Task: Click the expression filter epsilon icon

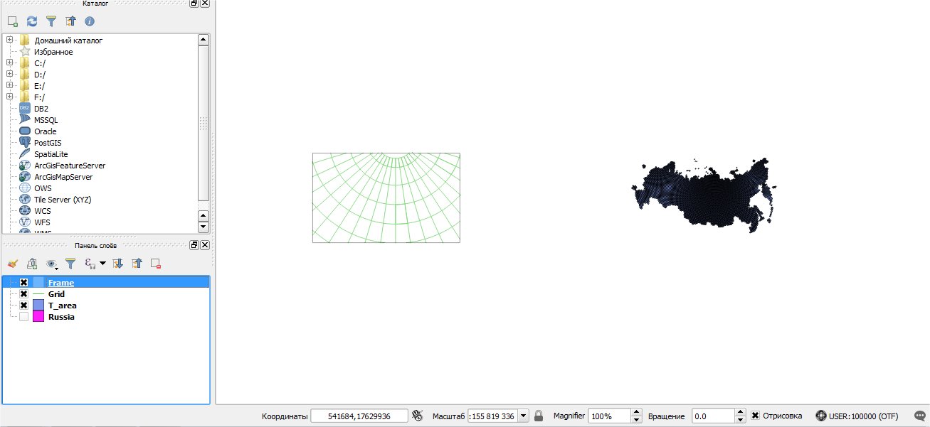Action: pyautogui.click(x=90, y=264)
